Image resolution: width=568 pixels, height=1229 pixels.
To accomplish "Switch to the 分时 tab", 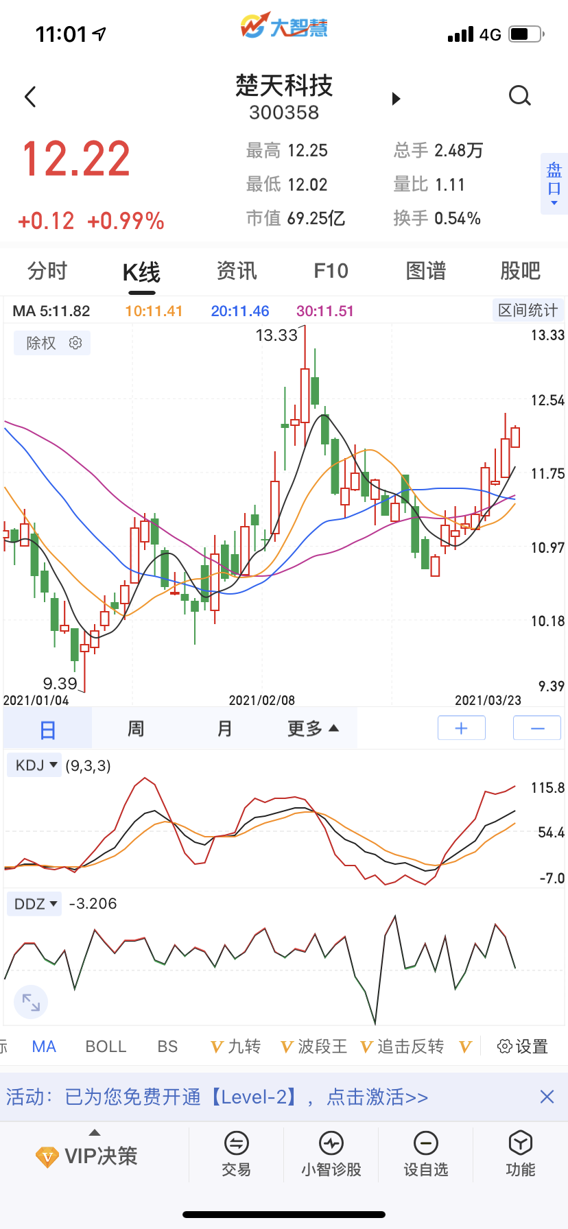I will tap(47, 271).
